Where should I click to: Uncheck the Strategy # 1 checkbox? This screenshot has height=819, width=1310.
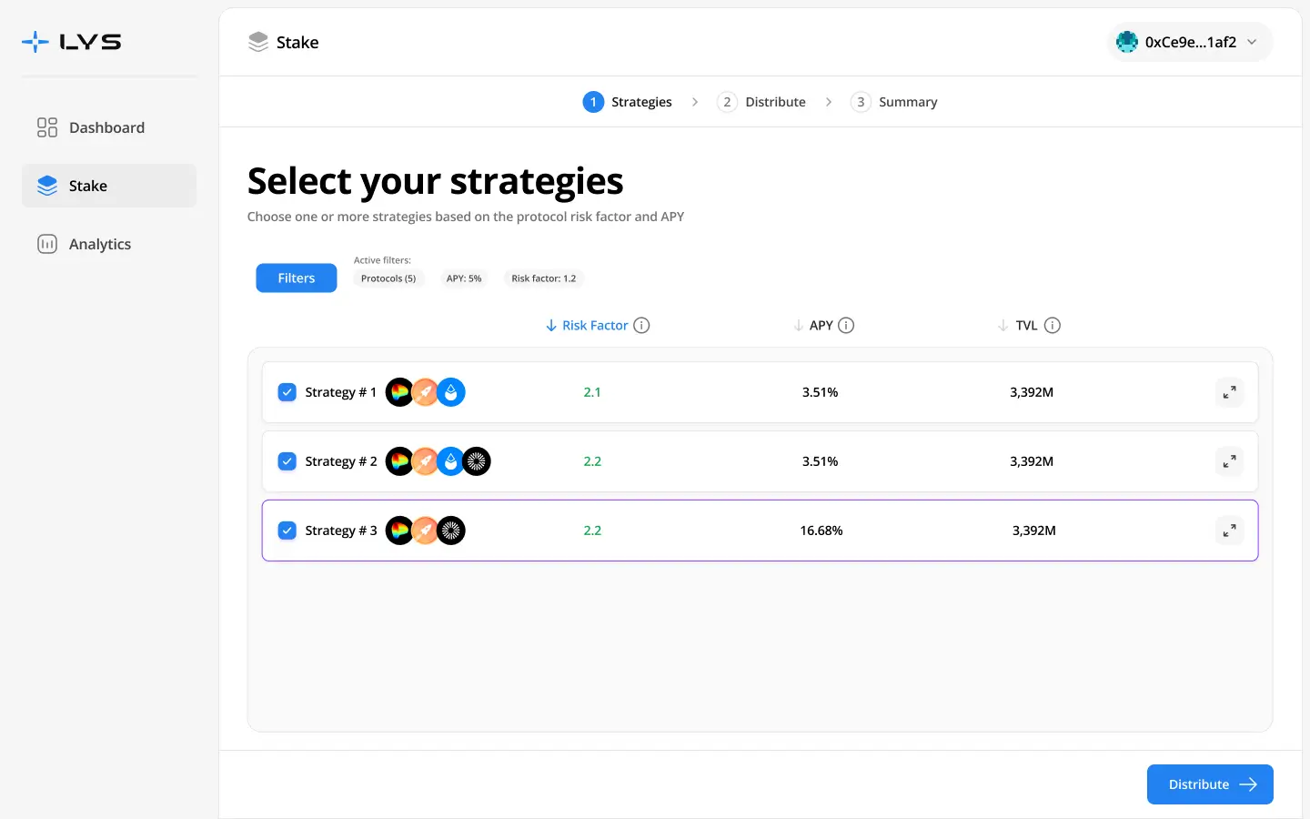pos(287,392)
